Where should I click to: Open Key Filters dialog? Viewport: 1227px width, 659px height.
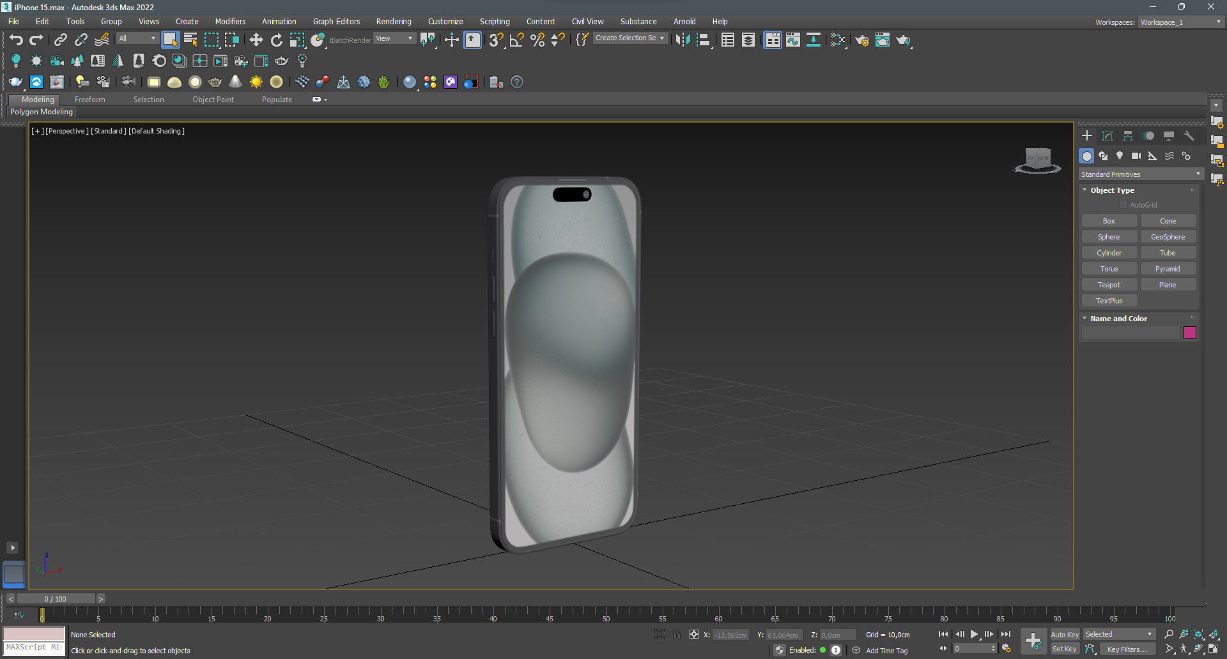[x=1127, y=649]
